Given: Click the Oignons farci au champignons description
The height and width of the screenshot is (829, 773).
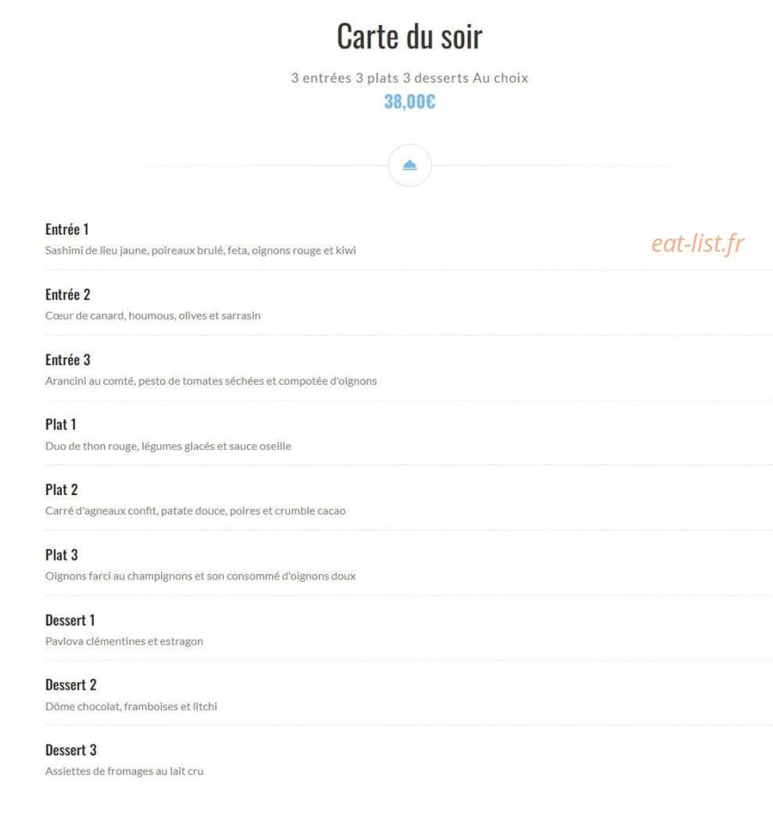Looking at the screenshot, I should point(201,576).
